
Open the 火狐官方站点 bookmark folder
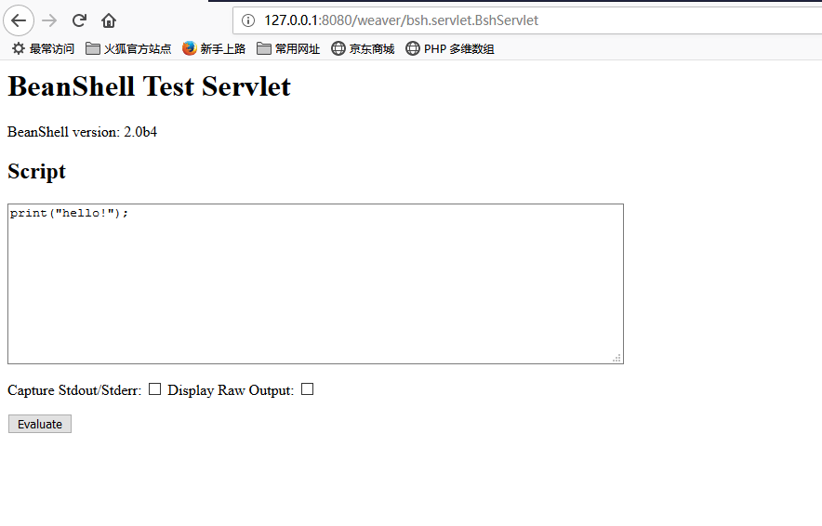click(128, 48)
